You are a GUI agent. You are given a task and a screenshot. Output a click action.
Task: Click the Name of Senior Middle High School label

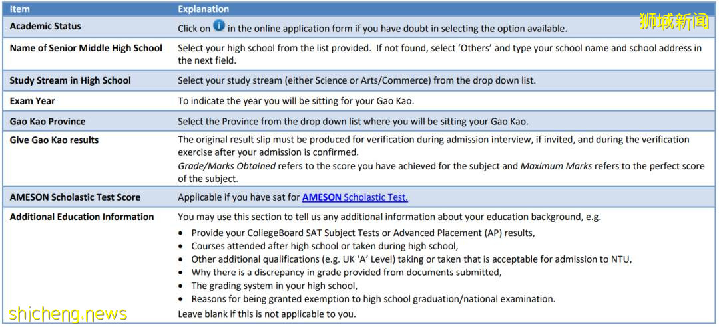tap(86, 48)
